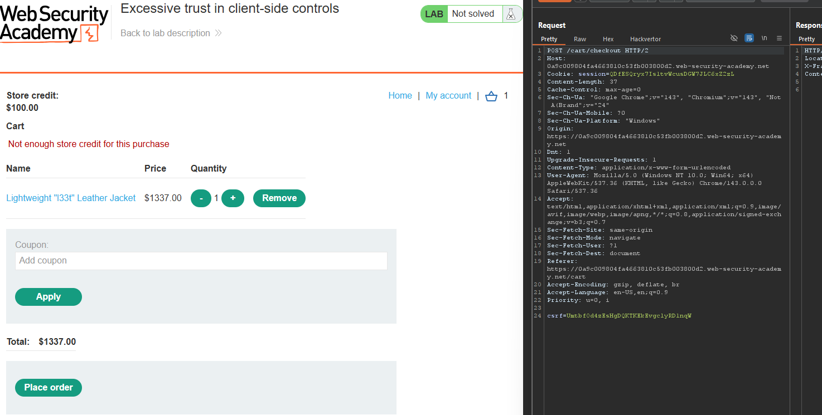Click the Sec-Fetch-Dest: document header
The height and width of the screenshot is (415, 822).
tap(594, 253)
